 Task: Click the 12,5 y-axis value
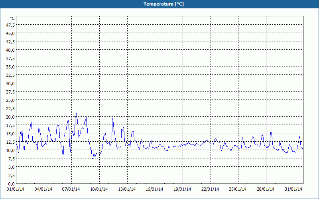click(11, 142)
